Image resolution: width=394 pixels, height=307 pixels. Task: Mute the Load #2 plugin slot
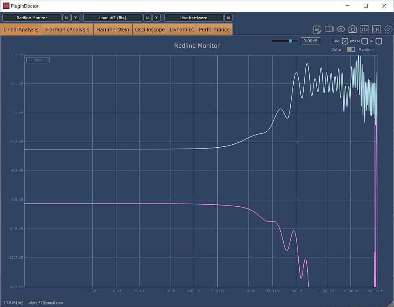point(147,18)
